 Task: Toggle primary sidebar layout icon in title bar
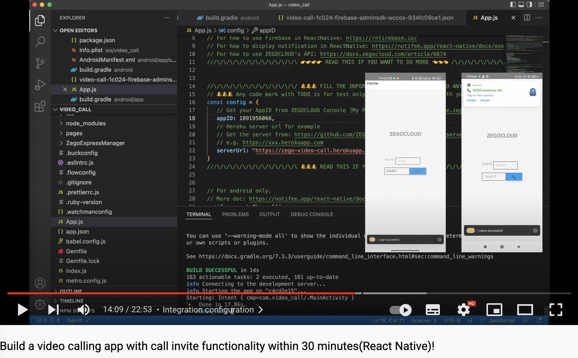(513, 4)
